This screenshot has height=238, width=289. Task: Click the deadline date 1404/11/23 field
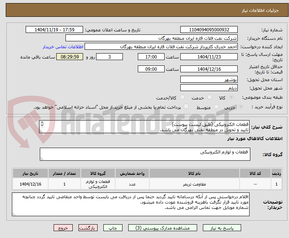coord(209,57)
